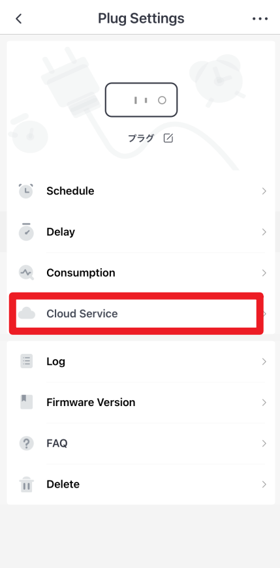Expand Schedule using its chevron arrow

coord(264,191)
